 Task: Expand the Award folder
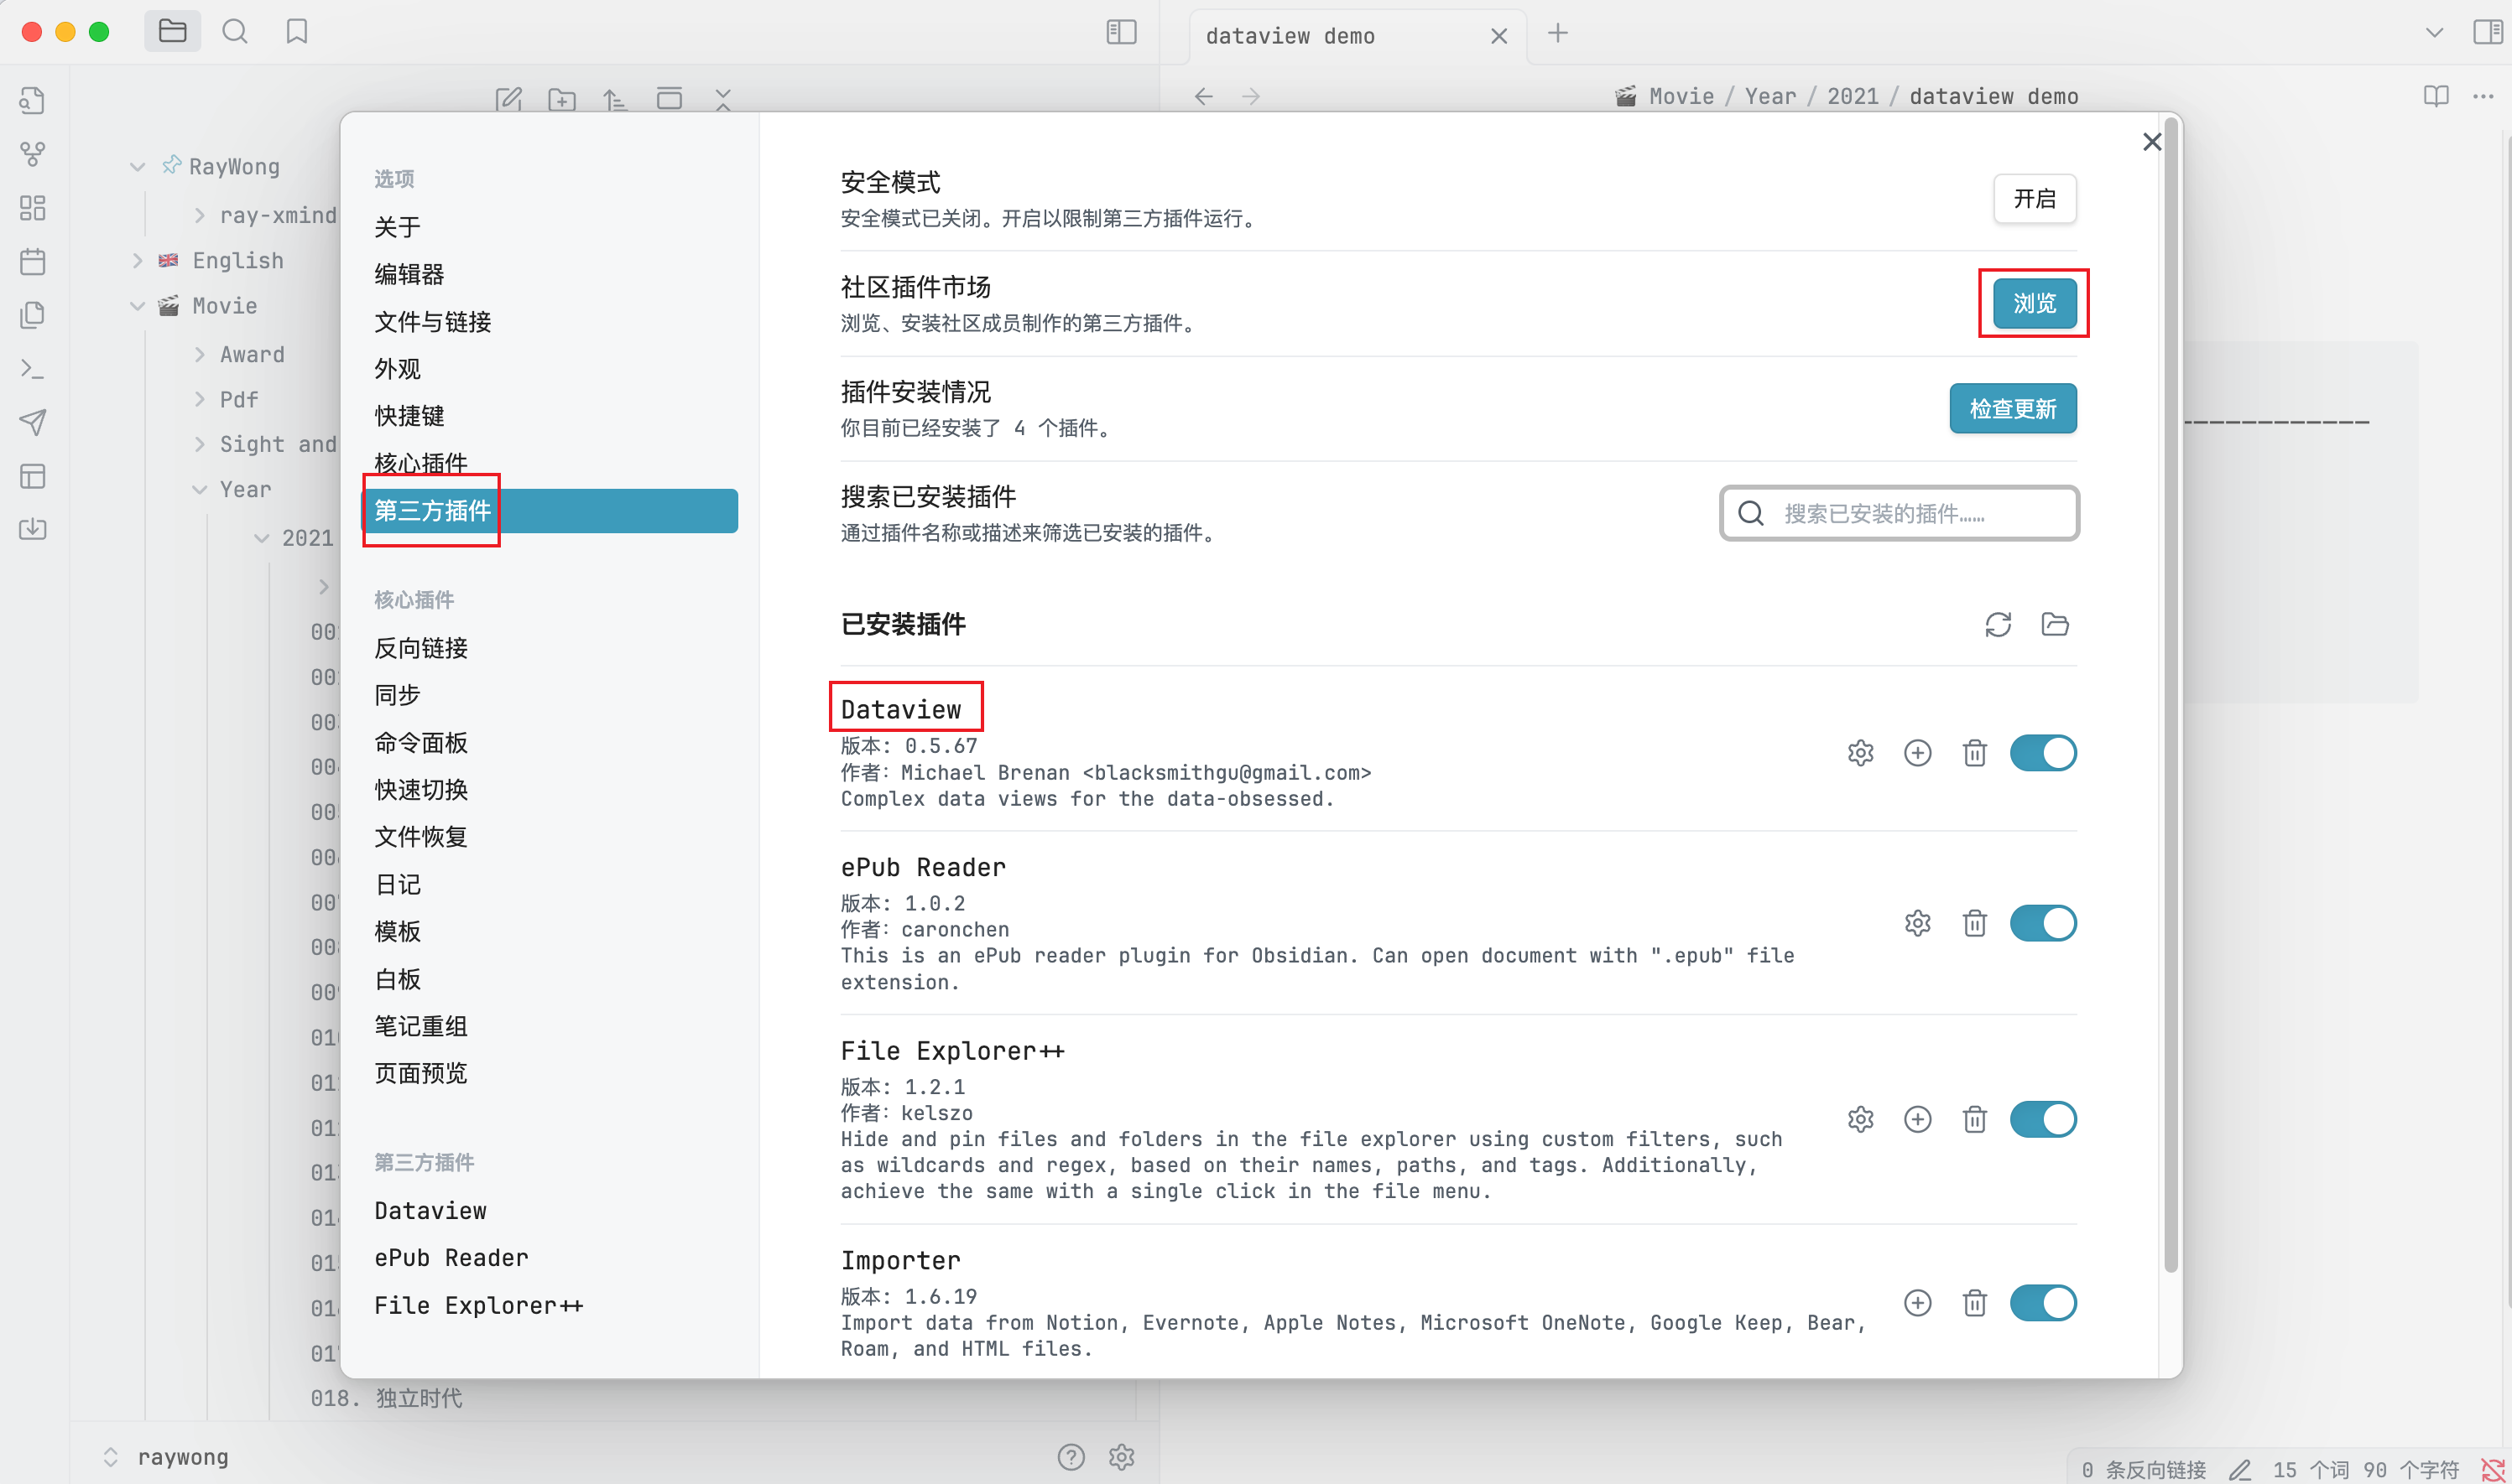(200, 354)
